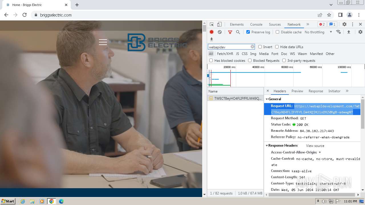Image resolution: width=365 pixels, height=205 pixels.
Task: Open the No throttling dropdown
Action: (318, 32)
